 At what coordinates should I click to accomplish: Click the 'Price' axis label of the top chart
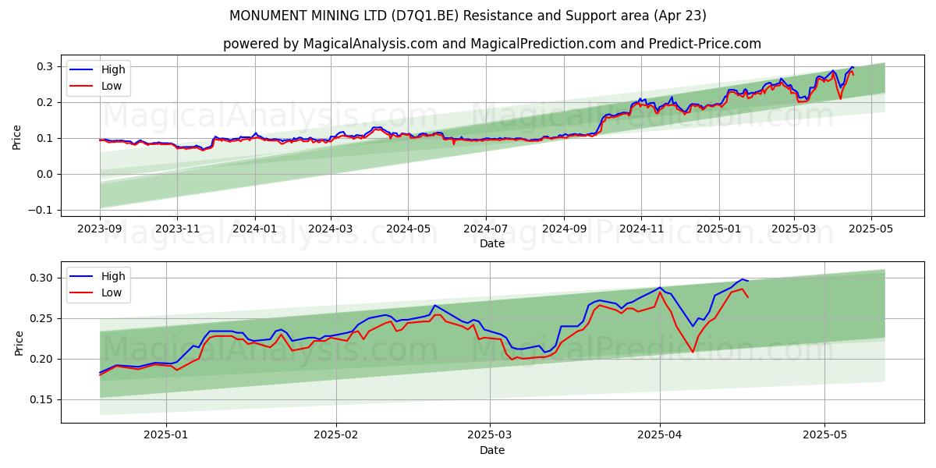point(17,136)
